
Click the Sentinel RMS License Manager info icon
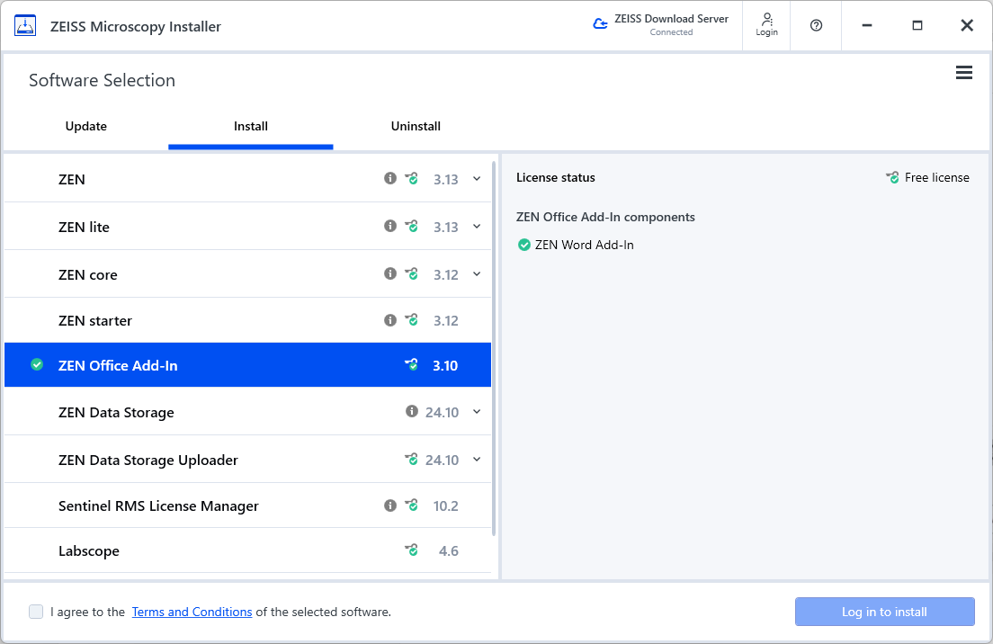(x=390, y=505)
